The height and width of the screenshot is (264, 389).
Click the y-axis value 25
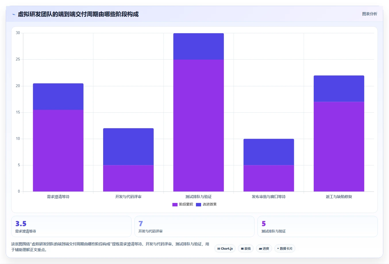click(18, 59)
